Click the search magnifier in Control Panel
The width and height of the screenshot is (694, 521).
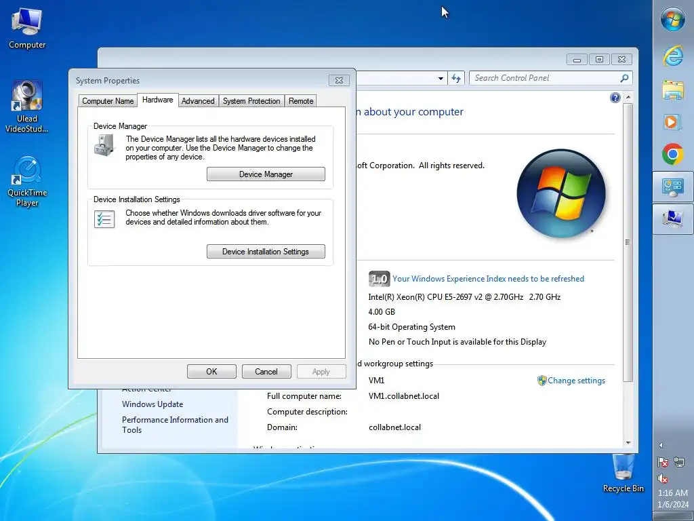click(624, 79)
